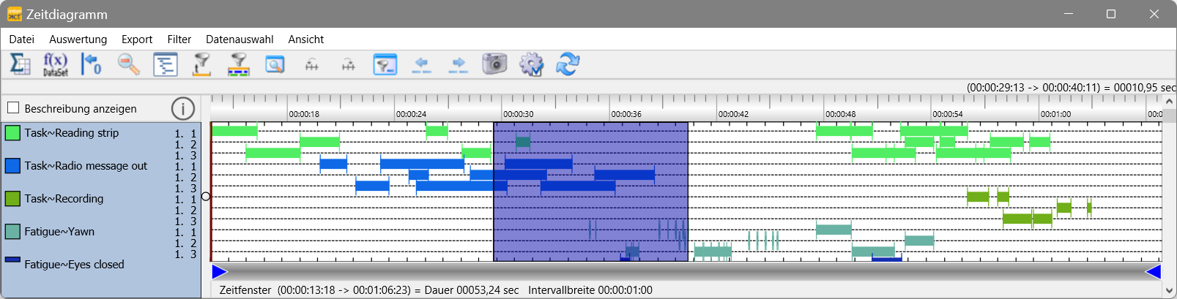Maximize the Zeitdiagramm window
1177x299 pixels.
click(x=1110, y=14)
